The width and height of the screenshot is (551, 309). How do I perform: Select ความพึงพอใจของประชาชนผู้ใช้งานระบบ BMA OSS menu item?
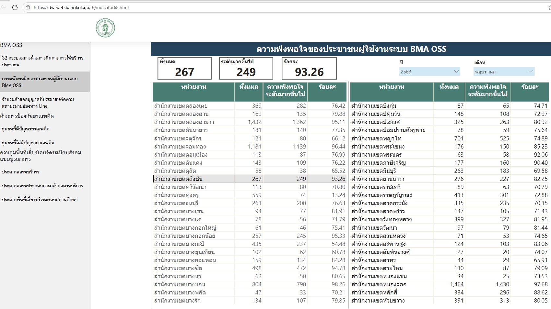pyautogui.click(x=45, y=82)
